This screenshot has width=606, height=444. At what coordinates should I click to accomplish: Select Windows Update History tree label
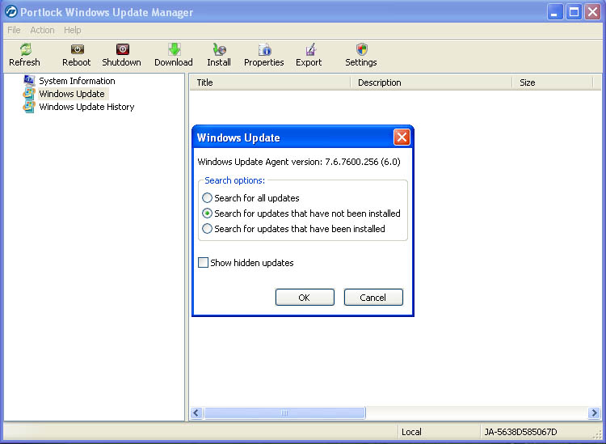[86, 107]
